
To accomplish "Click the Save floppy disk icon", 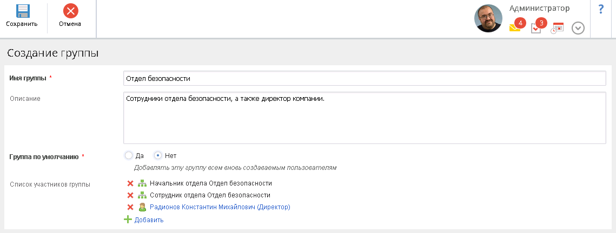I will pyautogui.click(x=22, y=10).
